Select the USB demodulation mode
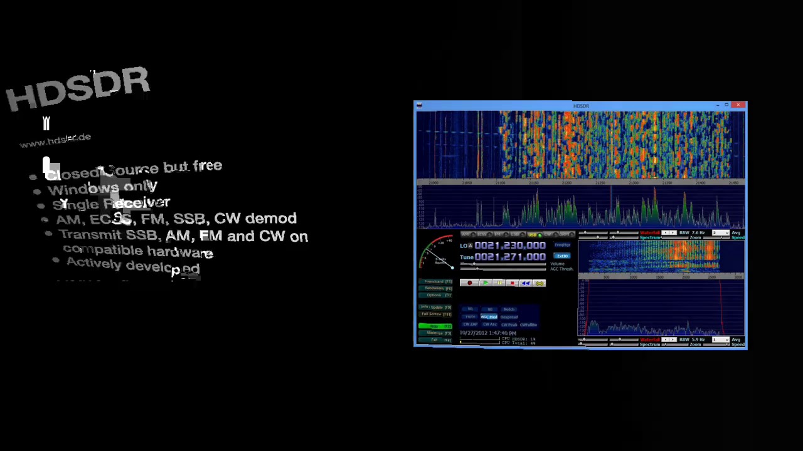Image resolution: width=803 pixels, height=451 pixels. coord(534,235)
